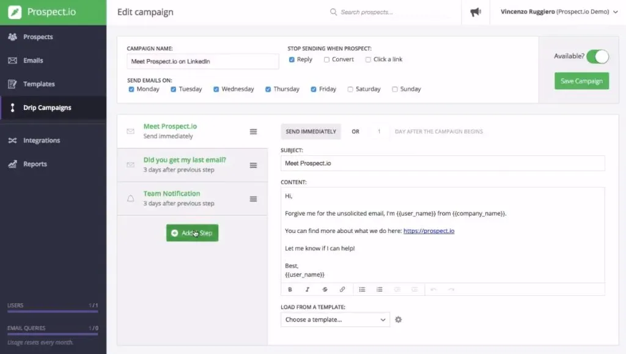
Task: Apply strikethrough formatting
Action: point(325,289)
